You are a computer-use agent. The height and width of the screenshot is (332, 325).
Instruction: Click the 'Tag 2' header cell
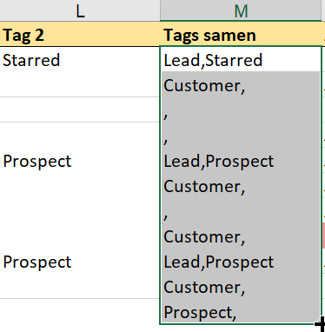point(80,35)
